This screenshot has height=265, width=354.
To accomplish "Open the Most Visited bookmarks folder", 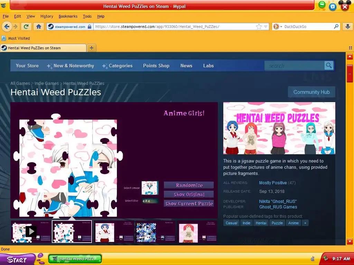I will click(16, 38).
